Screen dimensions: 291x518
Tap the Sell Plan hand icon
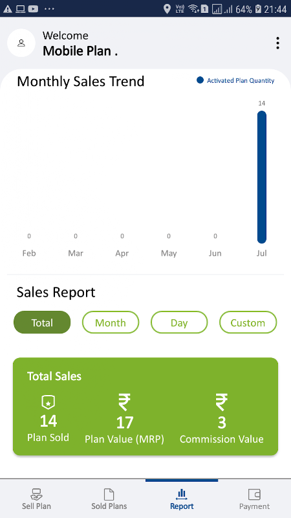(x=36, y=494)
